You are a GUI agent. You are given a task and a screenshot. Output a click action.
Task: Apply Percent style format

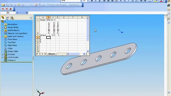click(125, 1)
